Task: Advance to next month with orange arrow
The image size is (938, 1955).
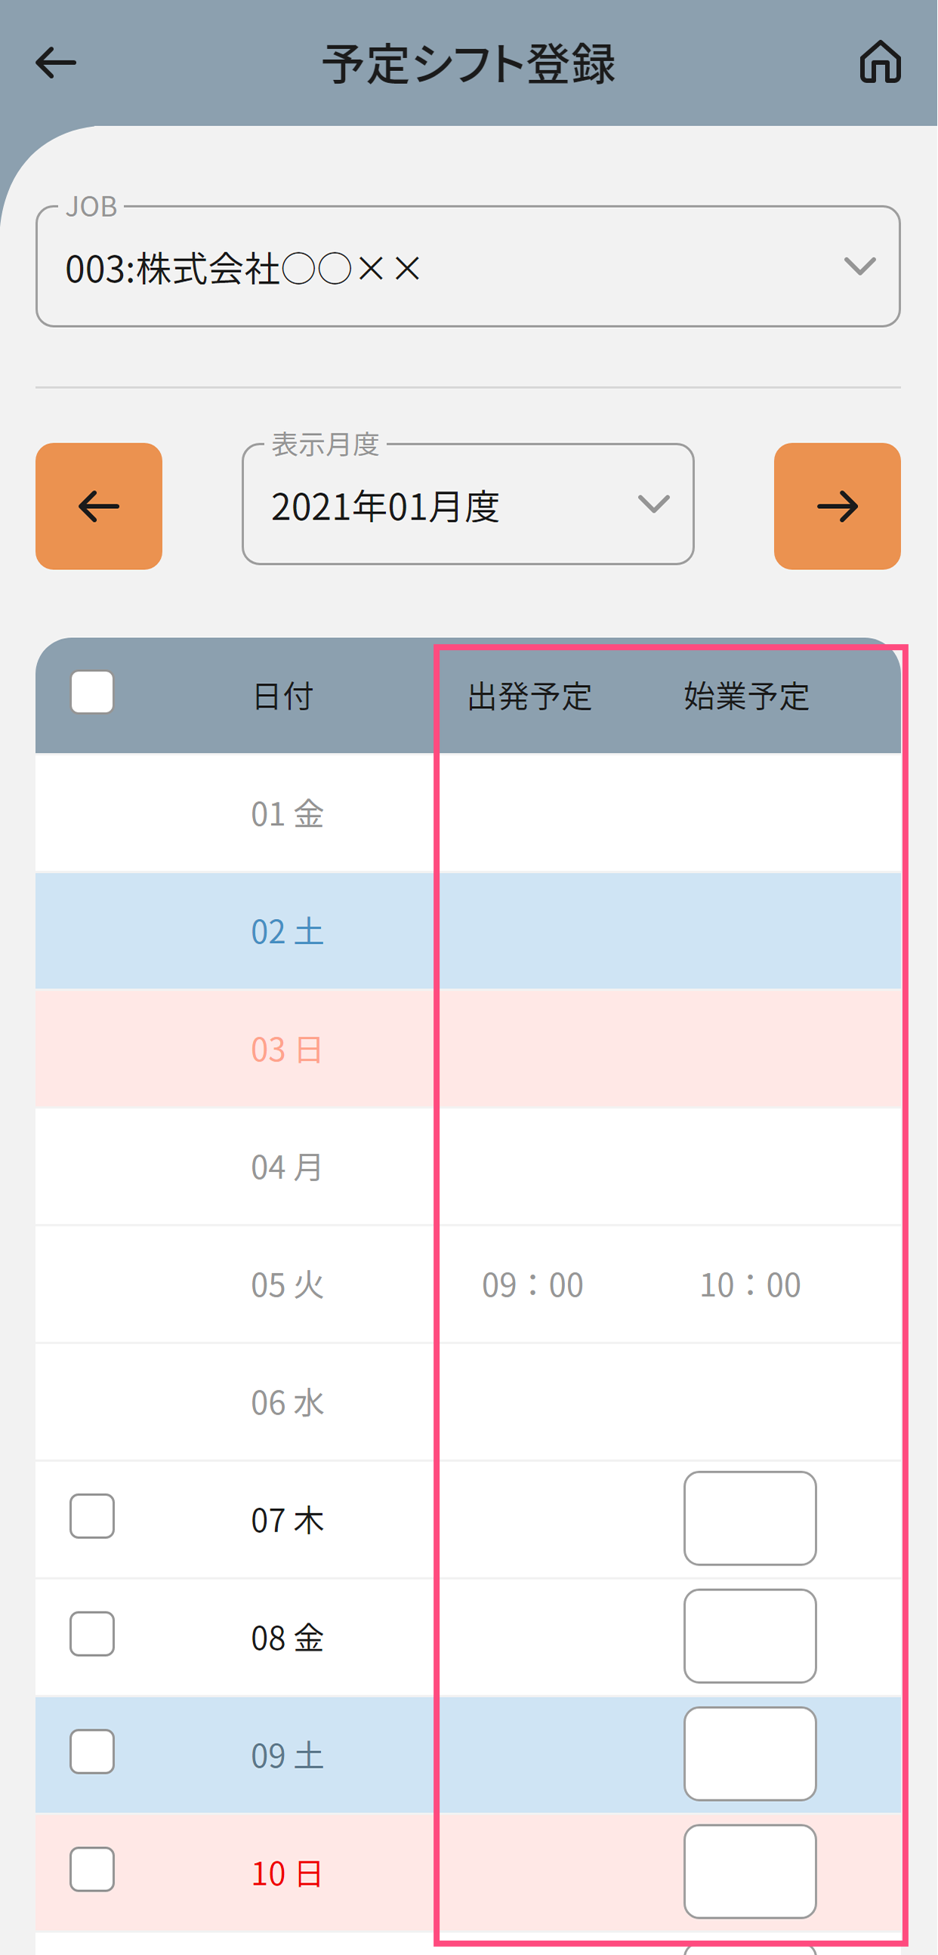Action: click(x=836, y=506)
